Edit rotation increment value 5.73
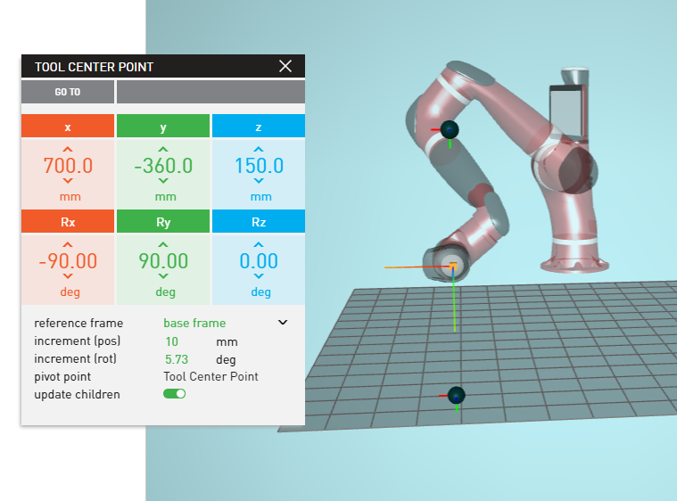Viewport: 677px width, 501px height. pos(177,359)
